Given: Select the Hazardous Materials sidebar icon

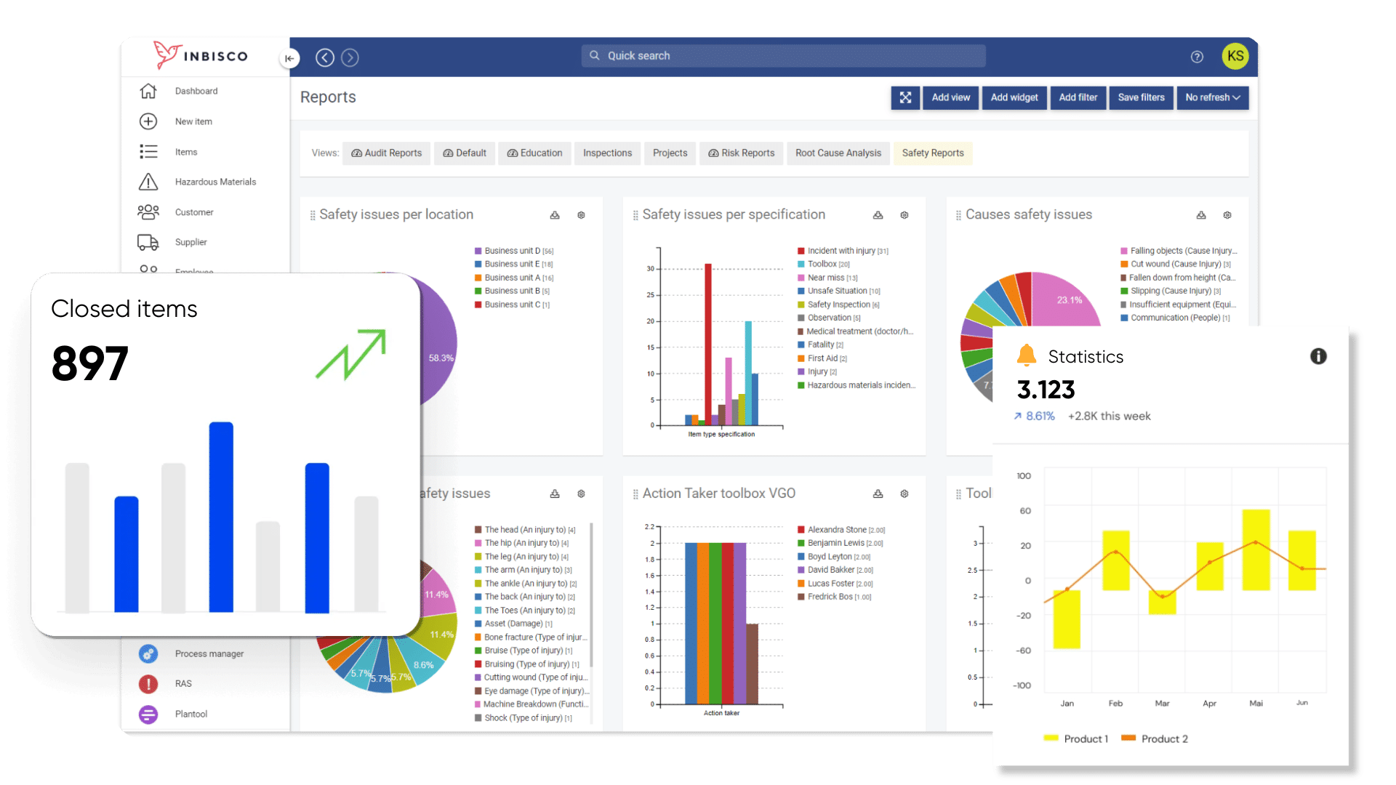Looking at the screenshot, I should pyautogui.click(x=149, y=182).
